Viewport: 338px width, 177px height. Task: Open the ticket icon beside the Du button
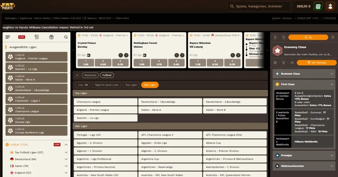pos(284,37)
